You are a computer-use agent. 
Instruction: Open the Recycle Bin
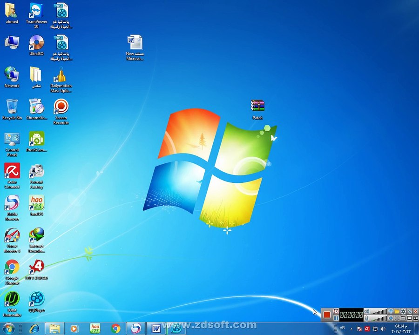pos(12,109)
